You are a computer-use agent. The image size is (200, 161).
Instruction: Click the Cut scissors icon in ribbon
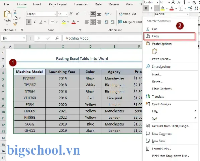tap(15, 12)
